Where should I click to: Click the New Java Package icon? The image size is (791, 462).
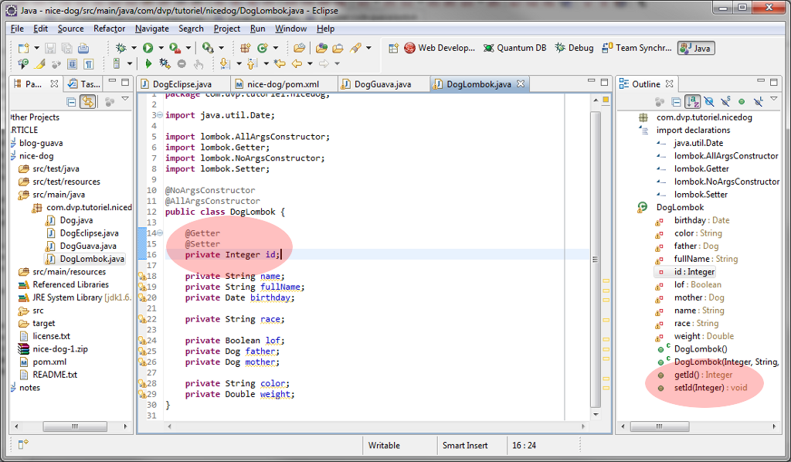(246, 48)
